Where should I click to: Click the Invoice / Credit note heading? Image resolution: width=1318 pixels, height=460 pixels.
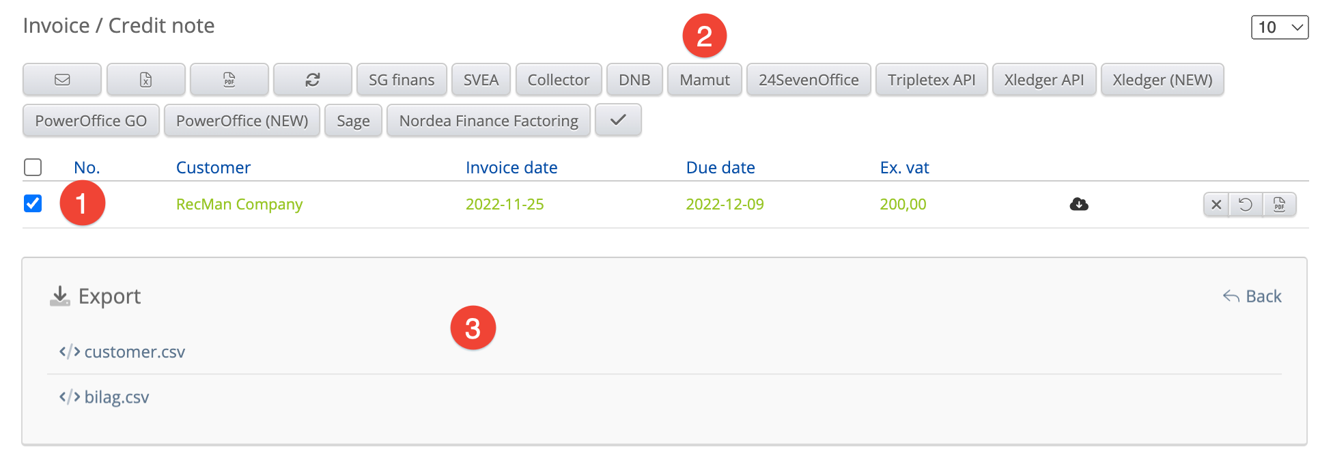(x=119, y=25)
